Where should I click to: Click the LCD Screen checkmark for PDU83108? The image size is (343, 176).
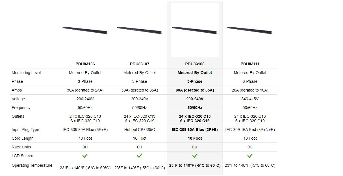pyautogui.click(x=195, y=156)
